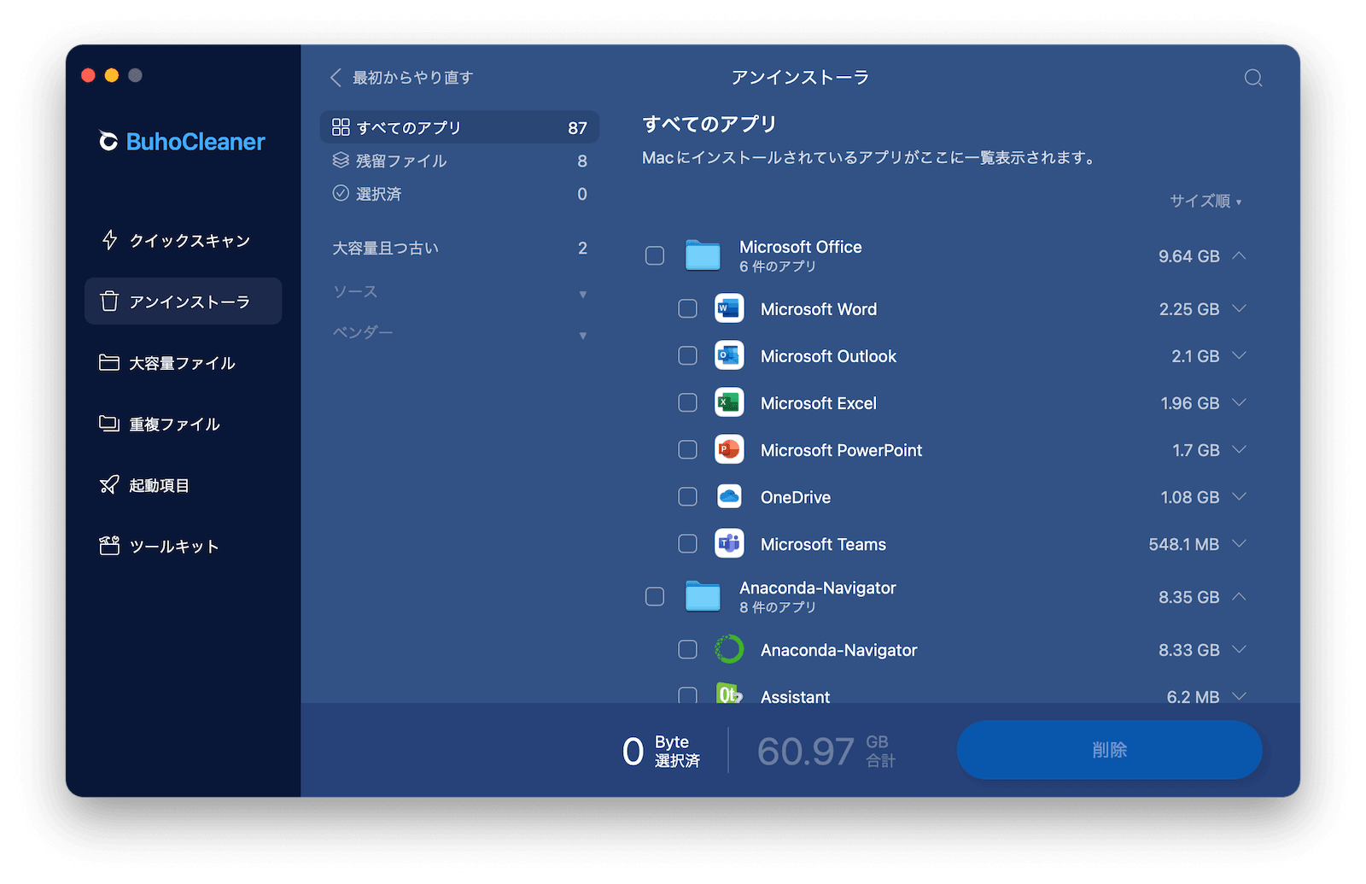This screenshot has height=884, width=1366.
Task: Click the 残留ファイル layers icon
Action: pos(341,161)
